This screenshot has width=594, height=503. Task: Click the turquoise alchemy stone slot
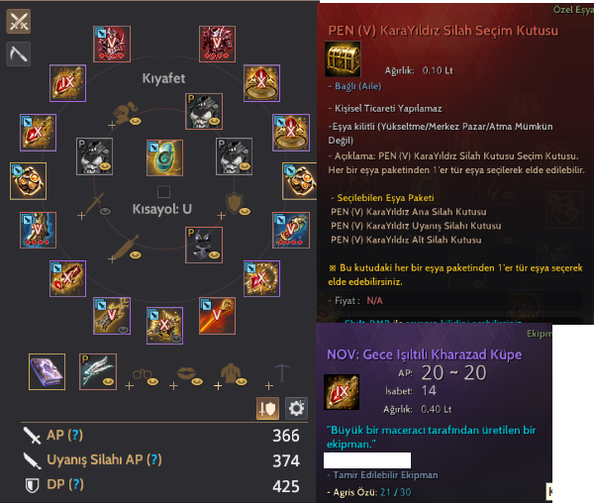[164, 158]
